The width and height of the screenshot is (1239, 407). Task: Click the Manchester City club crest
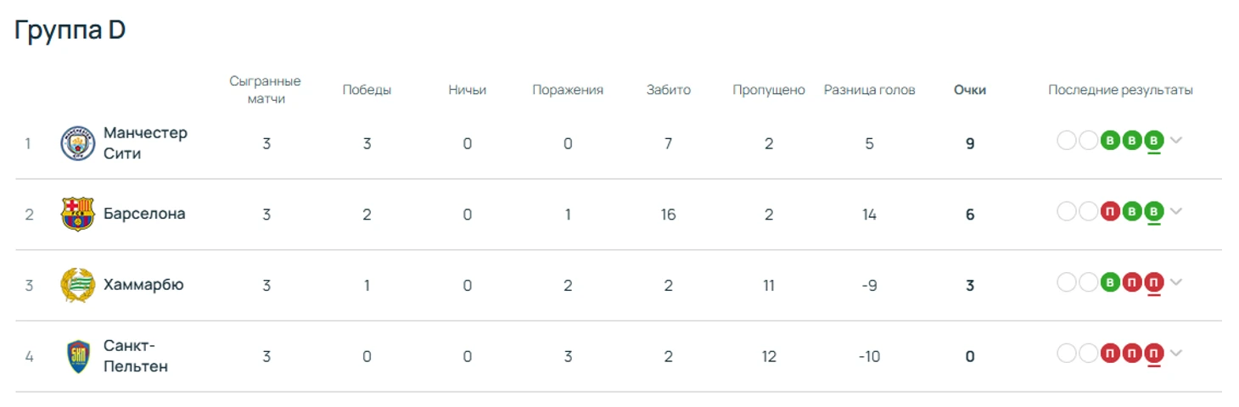tap(78, 143)
